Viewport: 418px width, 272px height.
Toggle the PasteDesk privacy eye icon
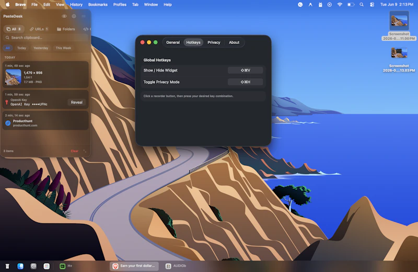coord(64,16)
